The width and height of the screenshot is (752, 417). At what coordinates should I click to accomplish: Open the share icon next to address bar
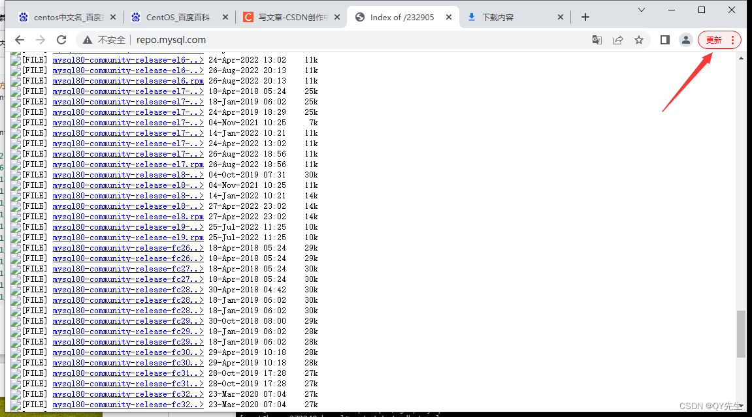618,40
